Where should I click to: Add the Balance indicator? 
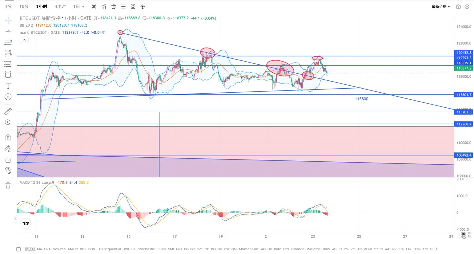click(x=298, y=249)
